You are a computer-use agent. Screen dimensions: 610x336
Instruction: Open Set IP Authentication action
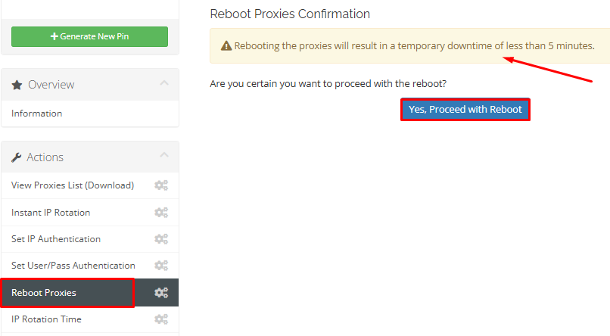[56, 239]
